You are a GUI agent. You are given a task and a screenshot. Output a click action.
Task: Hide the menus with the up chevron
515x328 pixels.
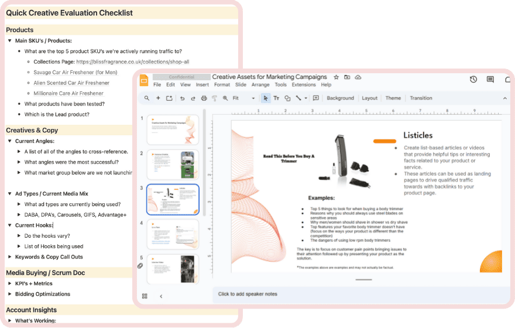[x=505, y=98]
